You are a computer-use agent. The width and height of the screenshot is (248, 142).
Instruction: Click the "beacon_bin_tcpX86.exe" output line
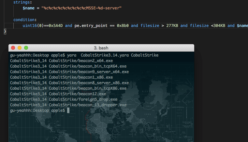[x=68, y=88]
